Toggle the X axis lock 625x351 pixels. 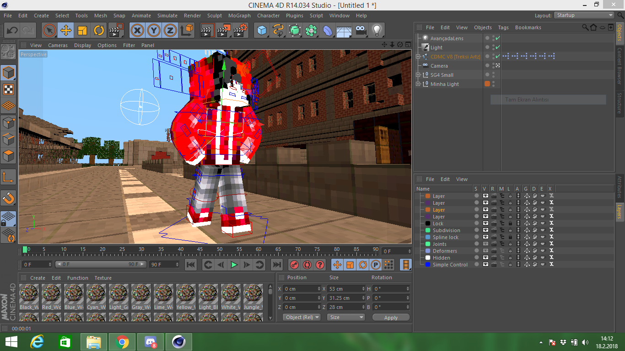point(137,31)
